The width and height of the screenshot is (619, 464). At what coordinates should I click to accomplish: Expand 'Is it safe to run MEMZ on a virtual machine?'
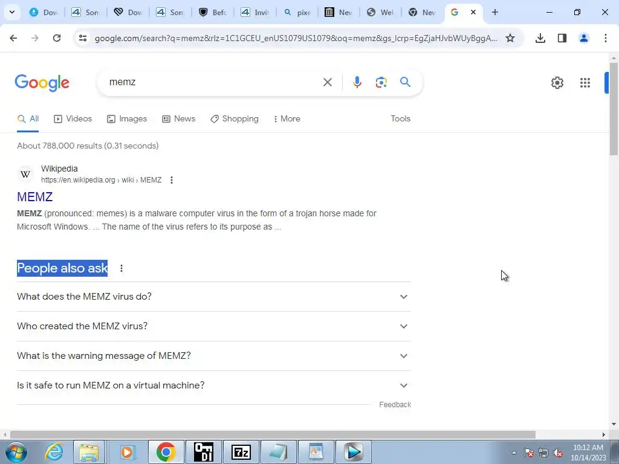pos(214,385)
